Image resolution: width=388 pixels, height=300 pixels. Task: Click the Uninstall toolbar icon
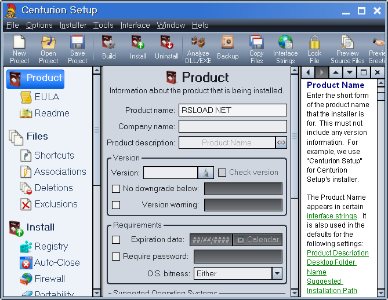coord(166,47)
